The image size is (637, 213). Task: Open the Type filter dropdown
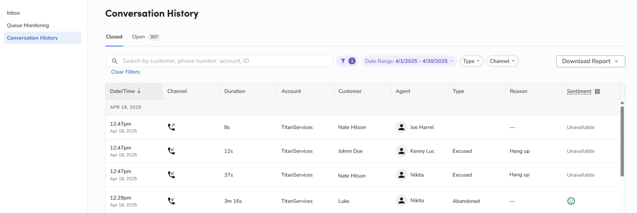coord(471,61)
